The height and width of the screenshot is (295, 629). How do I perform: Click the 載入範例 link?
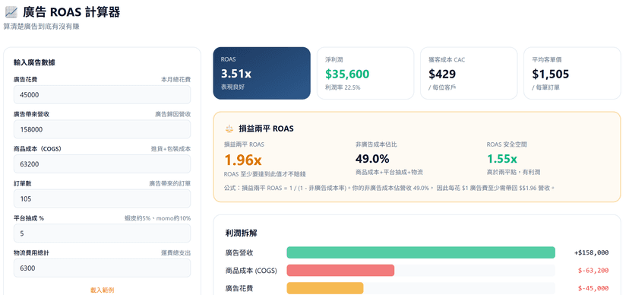(x=102, y=290)
